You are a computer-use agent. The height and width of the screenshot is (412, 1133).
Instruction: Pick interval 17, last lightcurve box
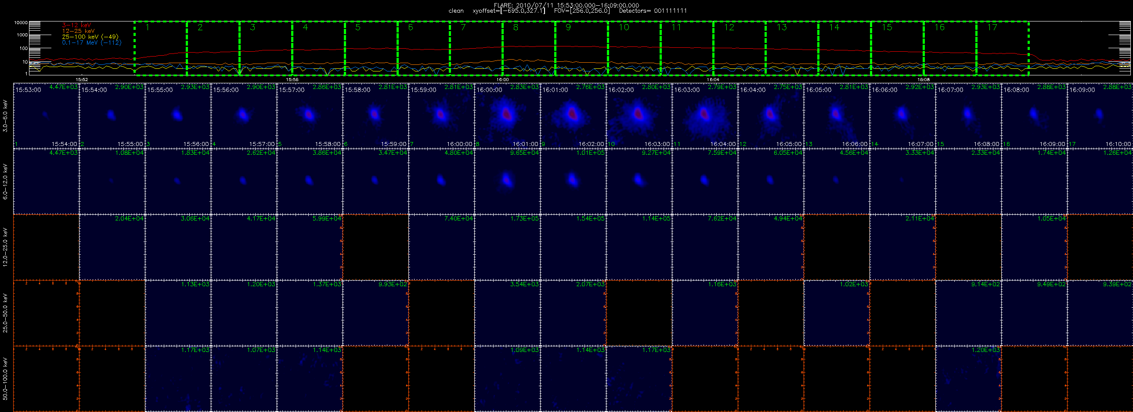tap(1003, 48)
